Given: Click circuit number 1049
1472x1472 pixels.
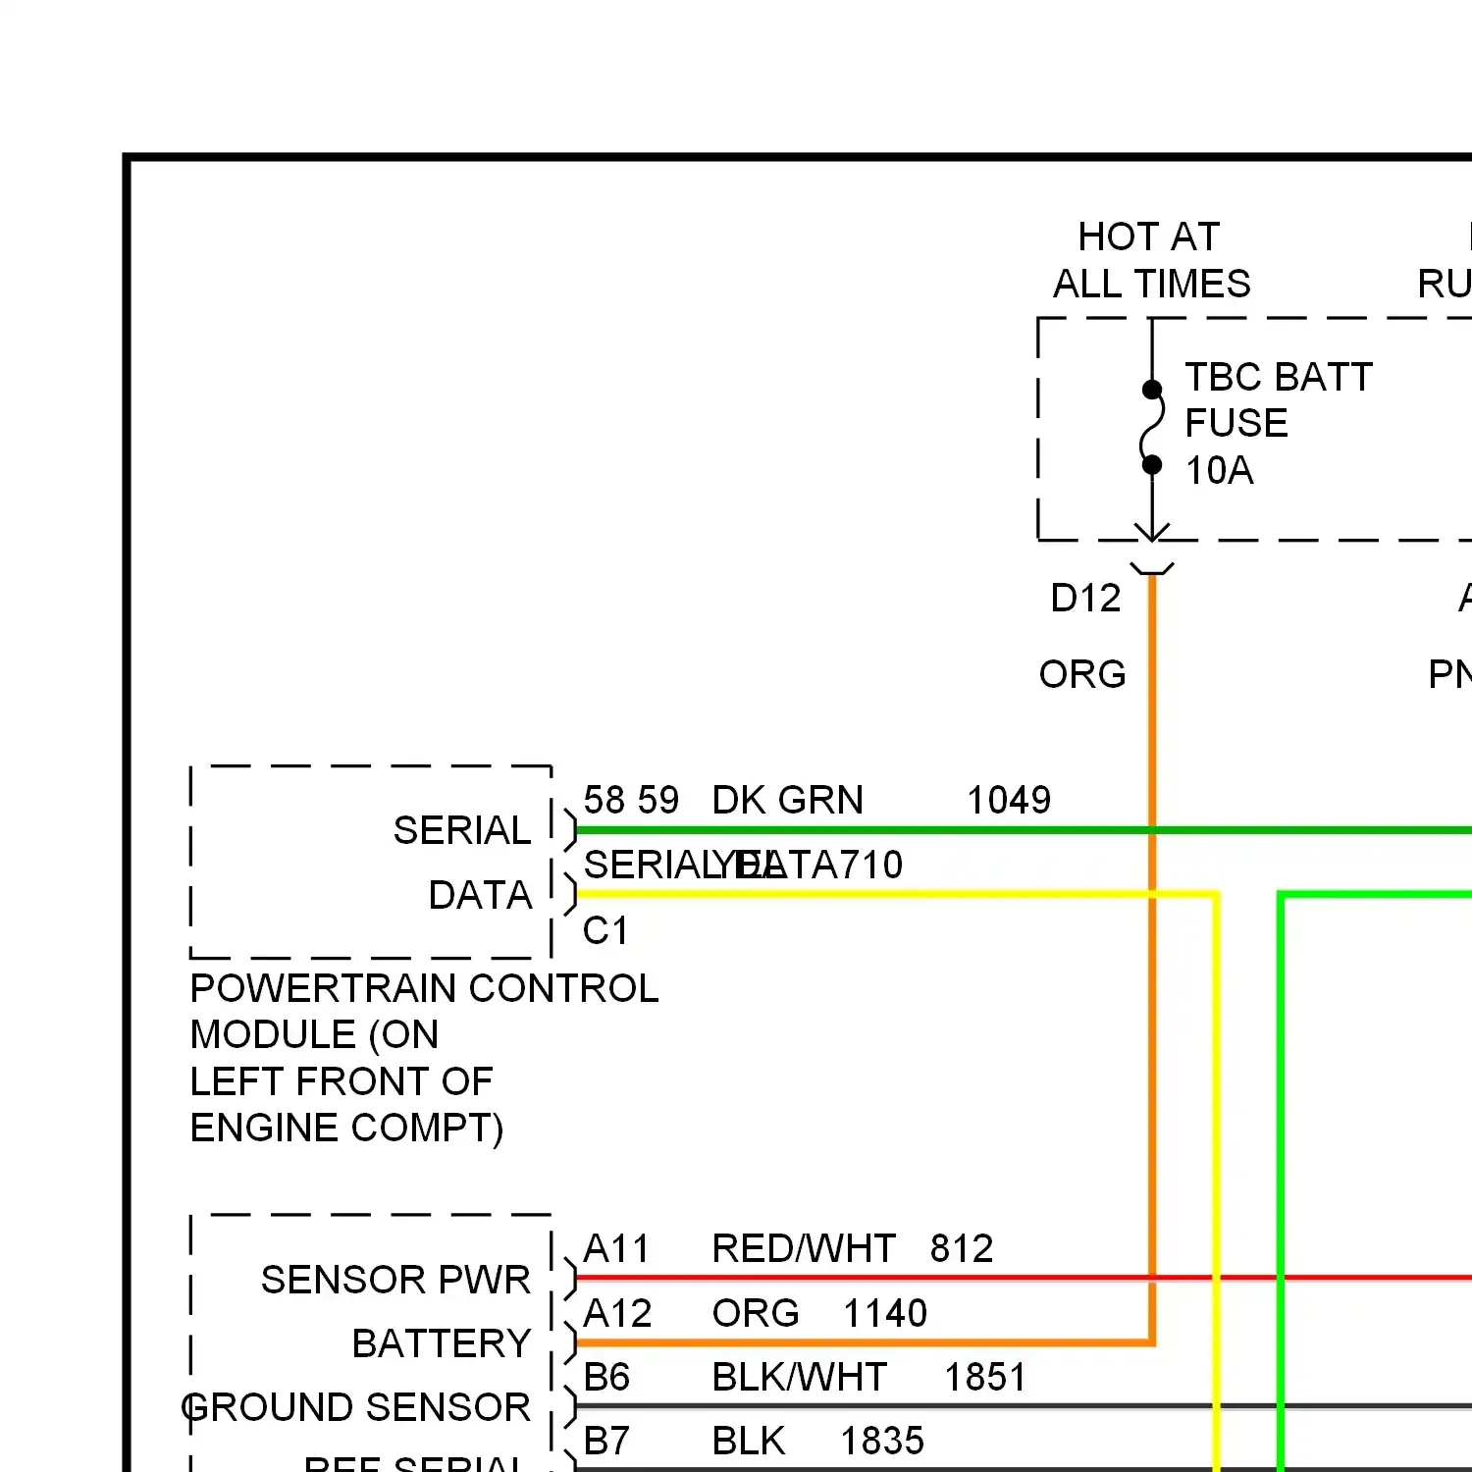Looking at the screenshot, I should point(1009,800).
